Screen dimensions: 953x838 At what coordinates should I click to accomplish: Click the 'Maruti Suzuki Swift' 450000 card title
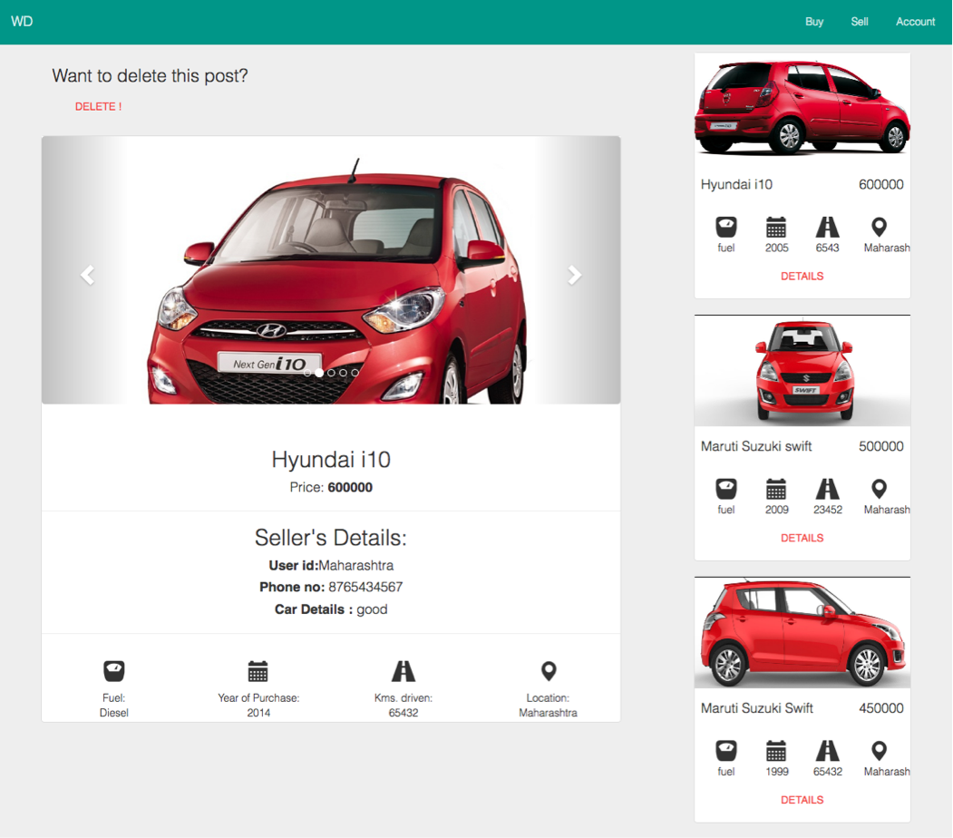click(756, 708)
